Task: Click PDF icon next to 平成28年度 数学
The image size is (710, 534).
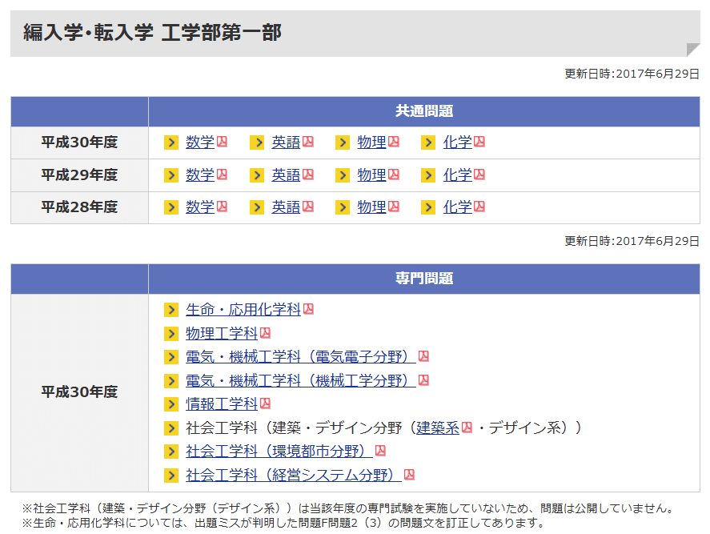Action: [x=222, y=207]
